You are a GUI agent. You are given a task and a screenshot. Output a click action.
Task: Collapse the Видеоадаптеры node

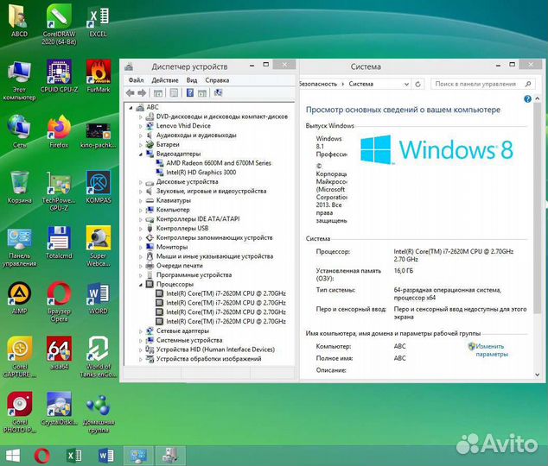tap(141, 154)
